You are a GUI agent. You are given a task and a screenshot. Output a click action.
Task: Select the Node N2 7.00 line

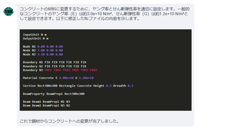pos(43,50)
